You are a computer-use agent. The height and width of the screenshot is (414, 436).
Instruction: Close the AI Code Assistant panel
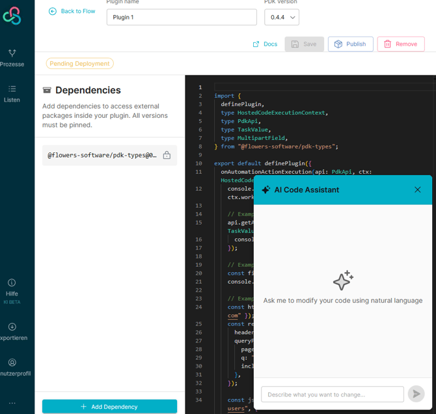418,190
